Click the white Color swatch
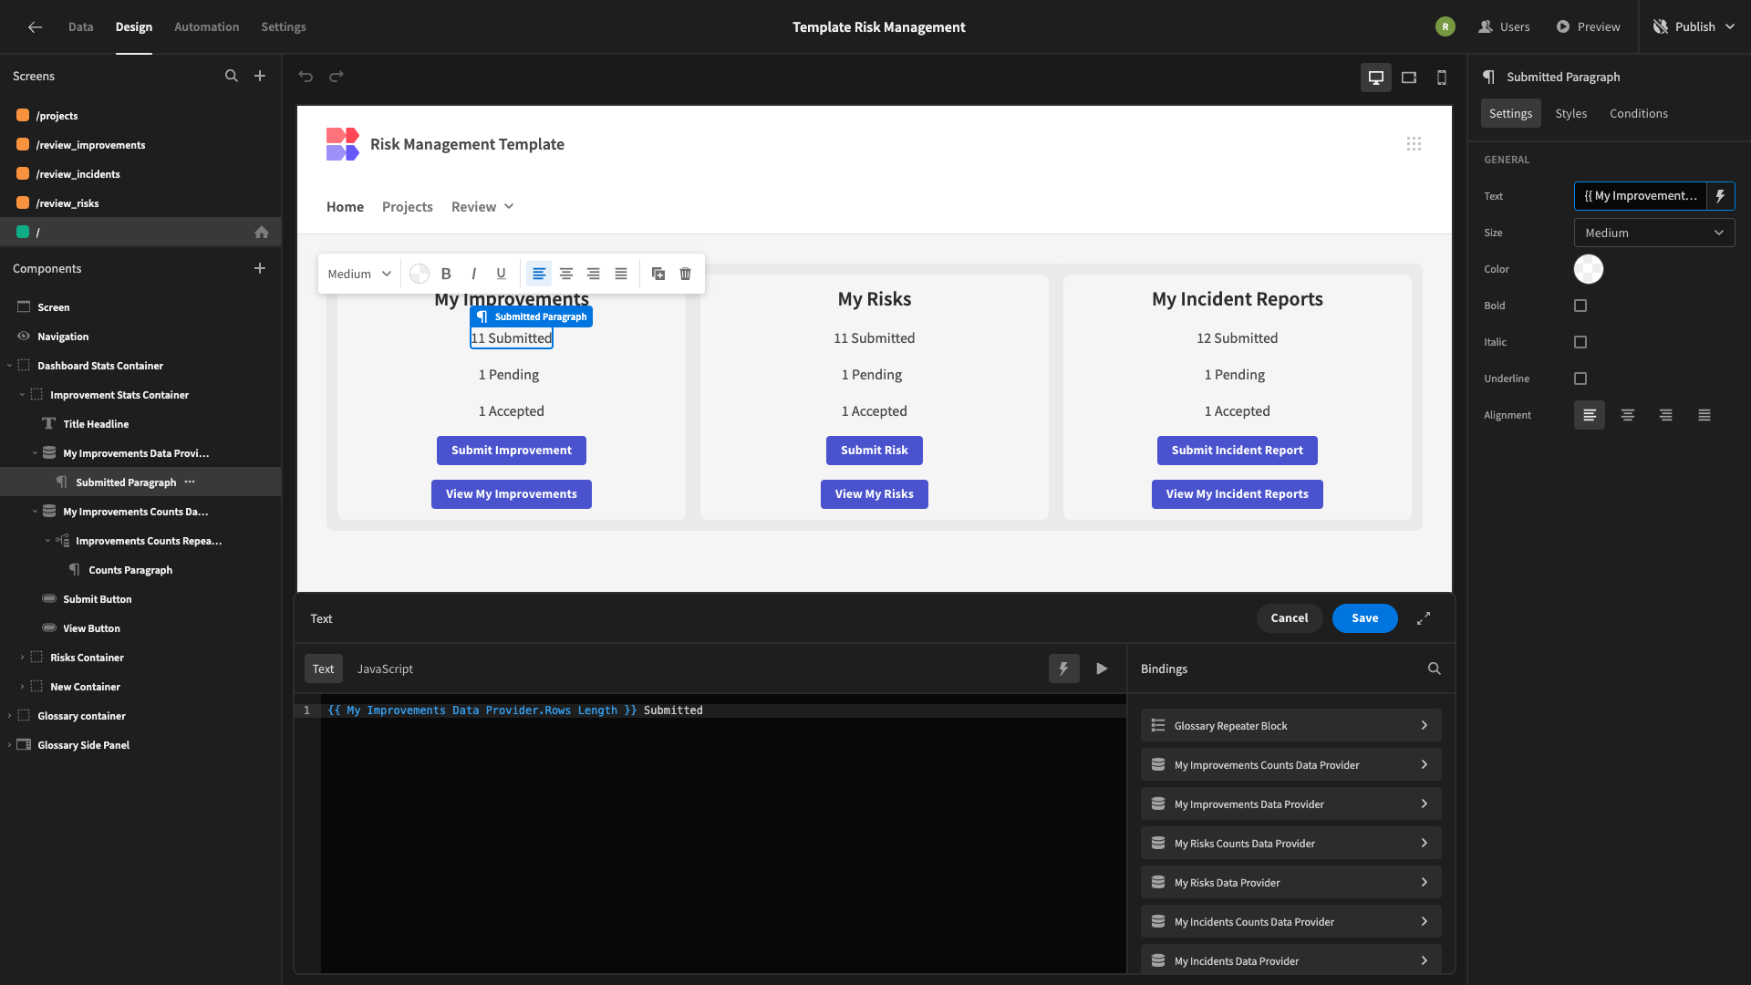 (x=1589, y=269)
